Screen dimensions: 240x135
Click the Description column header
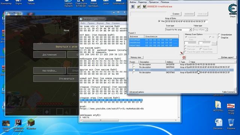(x=152, y=62)
